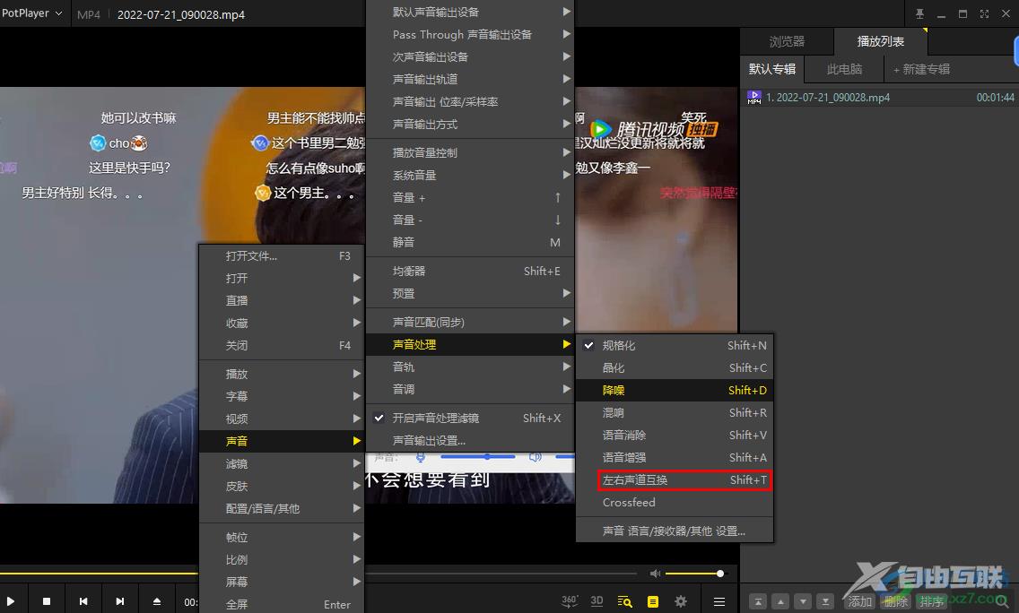Click the yellow playback seek bar
The image size is (1019, 613).
99,574
